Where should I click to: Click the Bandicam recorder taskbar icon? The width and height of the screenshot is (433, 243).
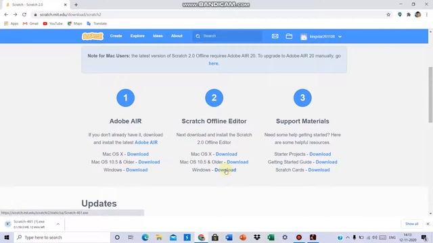[299, 237]
